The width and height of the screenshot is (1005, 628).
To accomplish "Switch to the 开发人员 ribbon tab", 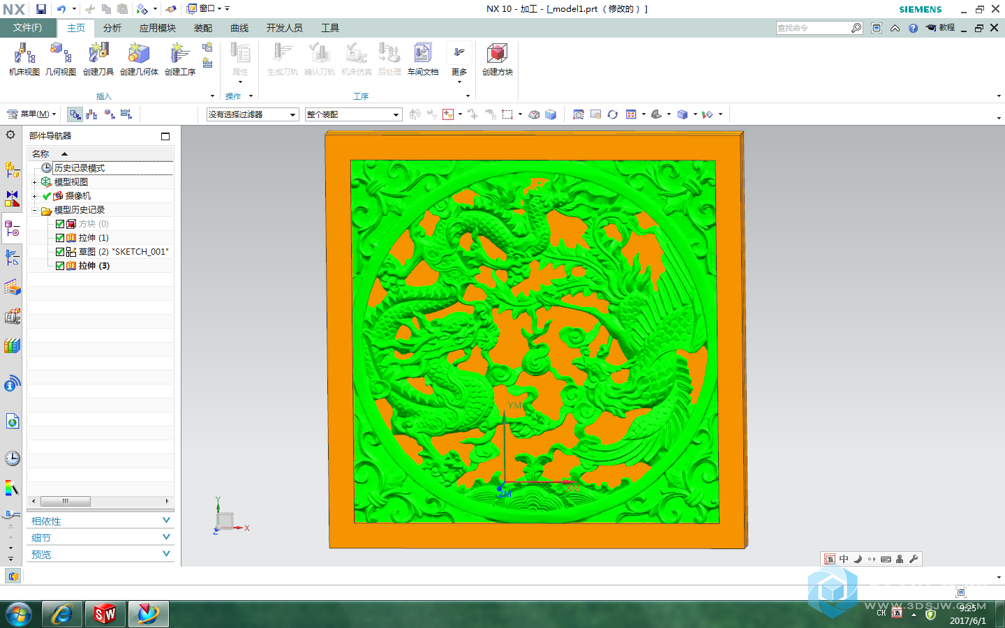I will [284, 28].
